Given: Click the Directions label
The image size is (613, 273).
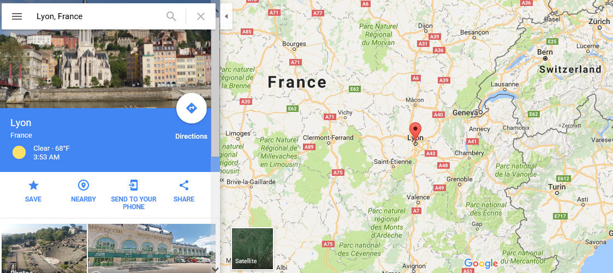Looking at the screenshot, I should (191, 136).
